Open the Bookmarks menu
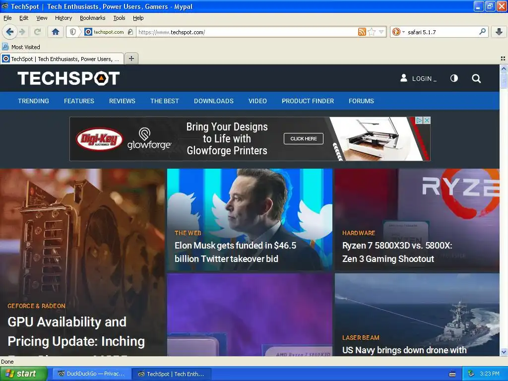 [93, 18]
